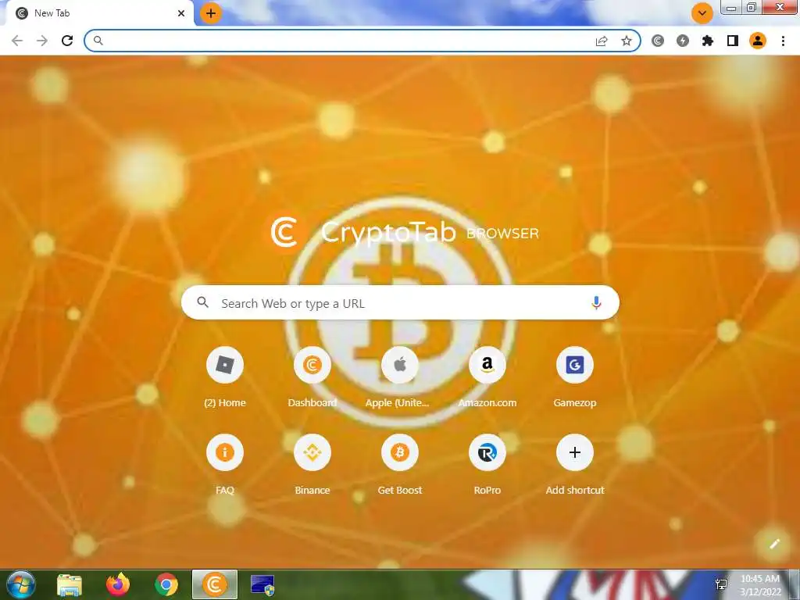Open the profile avatar menu

pyautogui.click(x=758, y=41)
